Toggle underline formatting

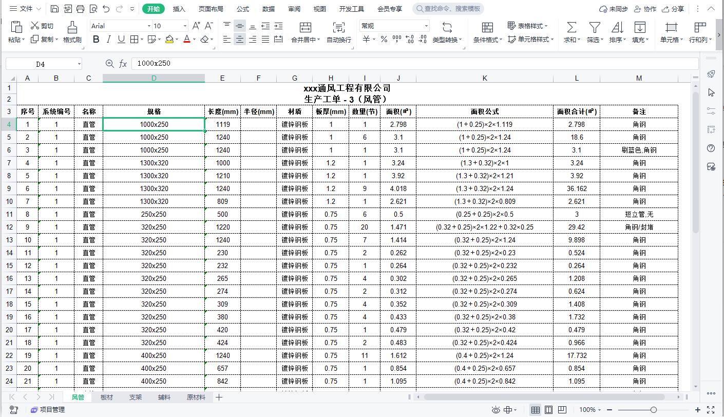(x=120, y=39)
